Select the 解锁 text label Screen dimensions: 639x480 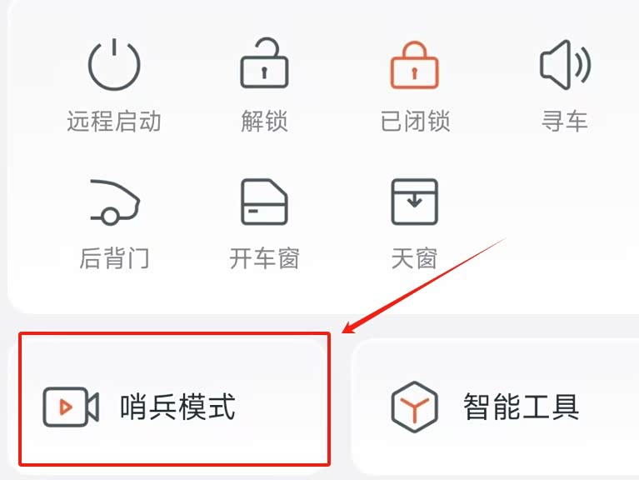[264, 121]
